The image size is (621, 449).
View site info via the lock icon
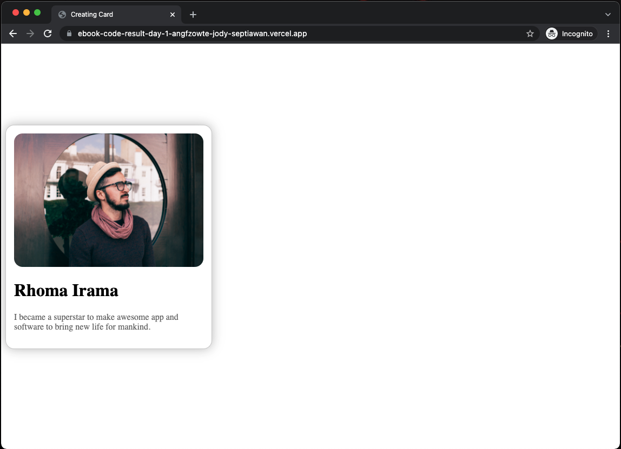point(69,33)
